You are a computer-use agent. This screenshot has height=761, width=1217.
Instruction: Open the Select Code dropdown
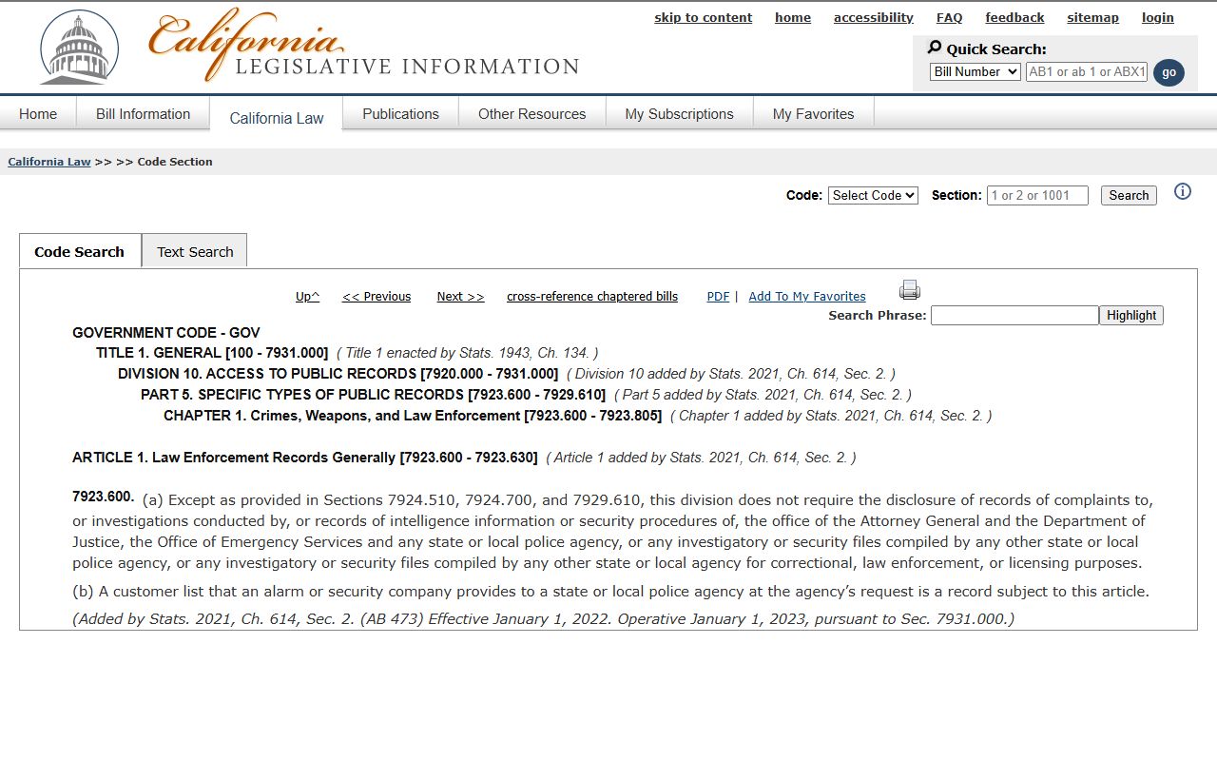coord(873,195)
